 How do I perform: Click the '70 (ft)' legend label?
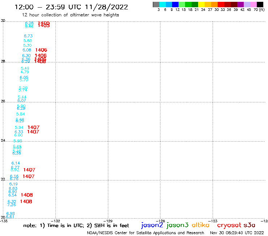[259, 10]
